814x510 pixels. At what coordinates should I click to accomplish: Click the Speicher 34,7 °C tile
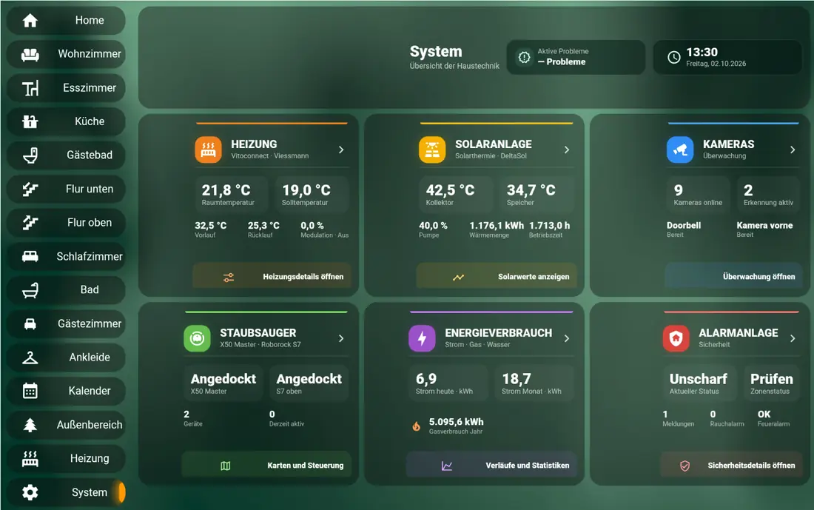(536, 195)
